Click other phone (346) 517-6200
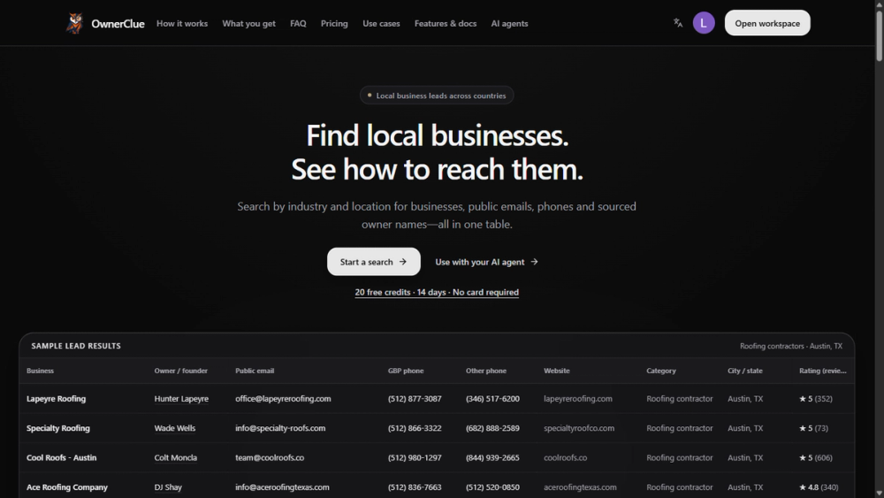 pyautogui.click(x=492, y=399)
